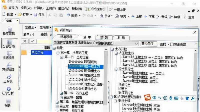The image size is (200, 112).
Task: Save the project with 保存
Action: pyautogui.click(x=39, y=15)
